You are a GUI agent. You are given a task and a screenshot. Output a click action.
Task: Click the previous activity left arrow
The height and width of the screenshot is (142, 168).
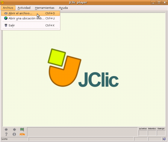coord(6,130)
